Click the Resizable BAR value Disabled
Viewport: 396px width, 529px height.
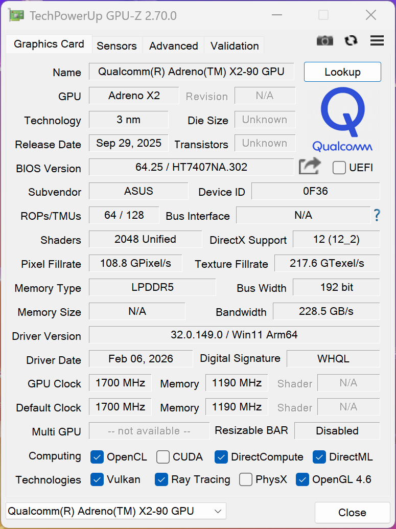[337, 431]
